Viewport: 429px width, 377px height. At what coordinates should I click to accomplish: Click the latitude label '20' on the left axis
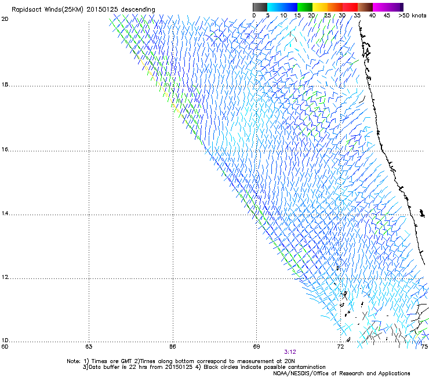[5, 19]
